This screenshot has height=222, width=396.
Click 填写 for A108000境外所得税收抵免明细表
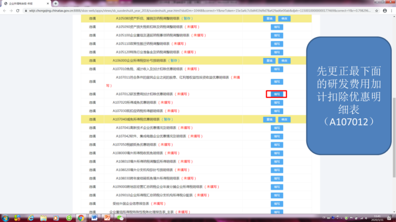tap(276, 153)
